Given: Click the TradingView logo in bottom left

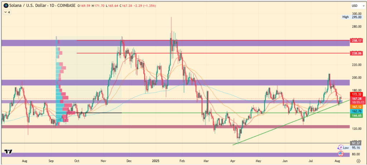Looking at the screenshot, I should pos(9,152).
